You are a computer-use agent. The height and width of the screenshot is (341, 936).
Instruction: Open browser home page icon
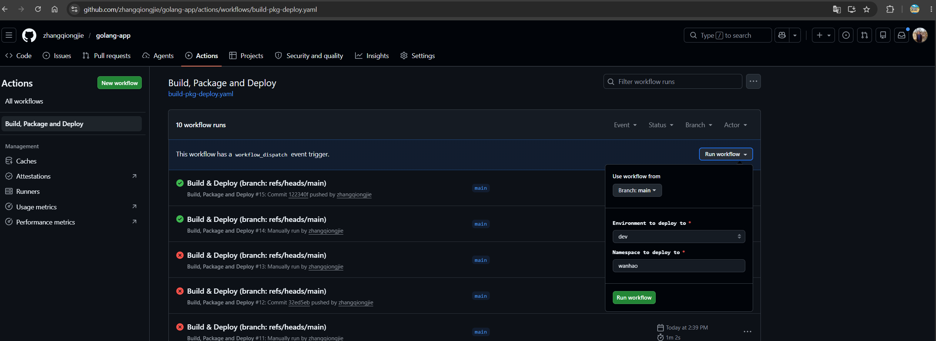pyautogui.click(x=54, y=9)
